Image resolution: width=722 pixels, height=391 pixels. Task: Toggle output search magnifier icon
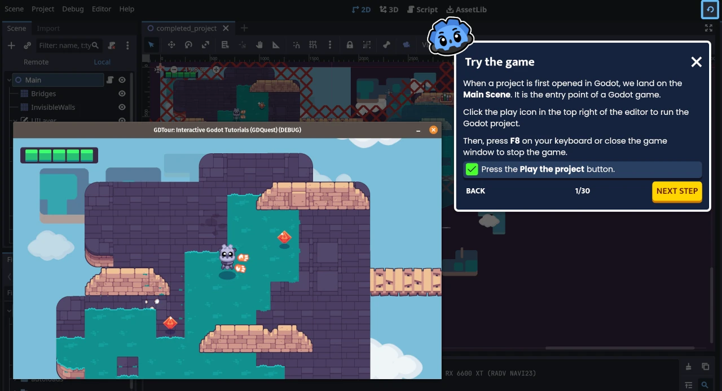tap(705, 385)
